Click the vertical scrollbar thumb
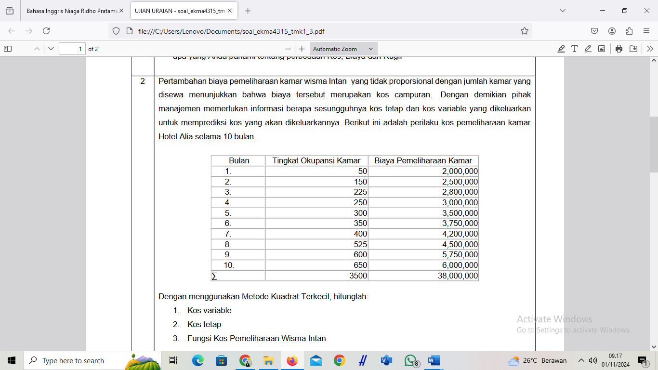 coord(654,145)
